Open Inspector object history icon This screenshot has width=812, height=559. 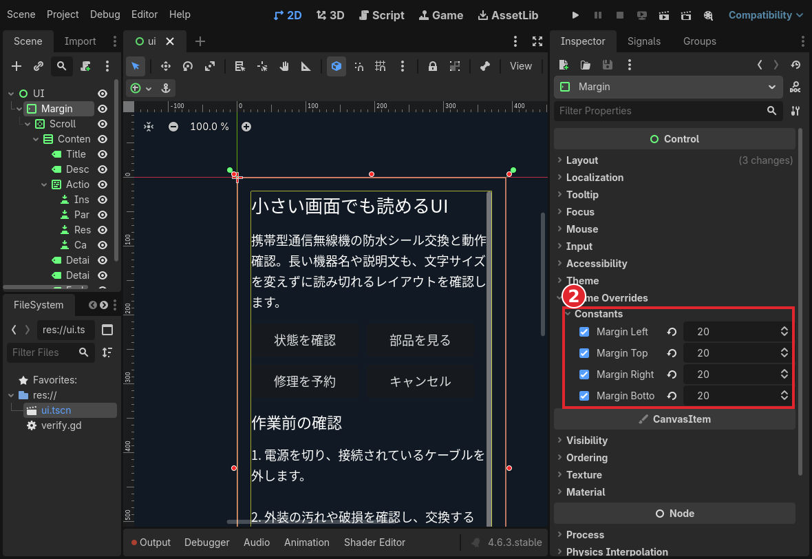pos(795,65)
